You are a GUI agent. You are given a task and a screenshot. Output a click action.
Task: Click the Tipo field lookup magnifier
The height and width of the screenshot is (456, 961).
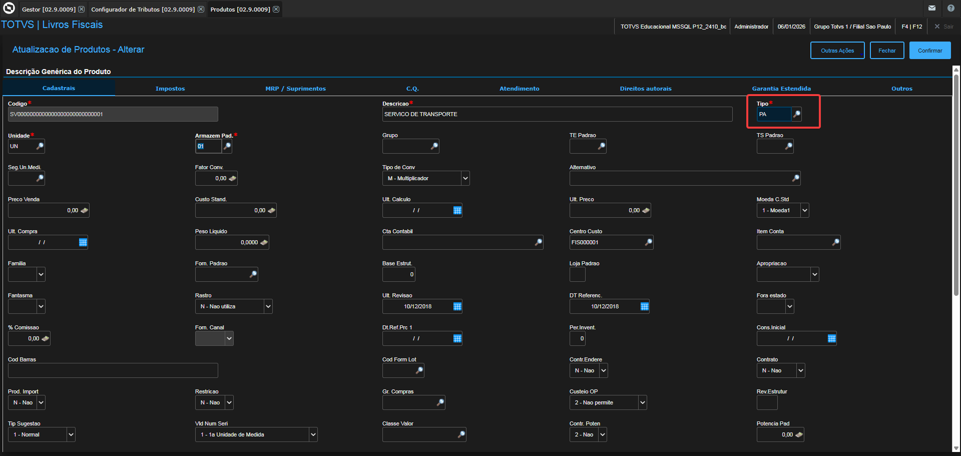(796, 114)
